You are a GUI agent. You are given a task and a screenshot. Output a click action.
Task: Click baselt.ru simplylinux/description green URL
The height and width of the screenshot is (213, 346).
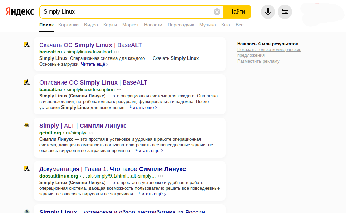(77, 89)
